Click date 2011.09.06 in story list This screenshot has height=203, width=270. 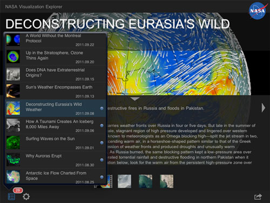85,130
